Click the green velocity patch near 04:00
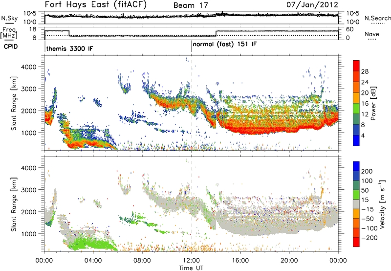The image size is (391, 271). tap(92, 244)
